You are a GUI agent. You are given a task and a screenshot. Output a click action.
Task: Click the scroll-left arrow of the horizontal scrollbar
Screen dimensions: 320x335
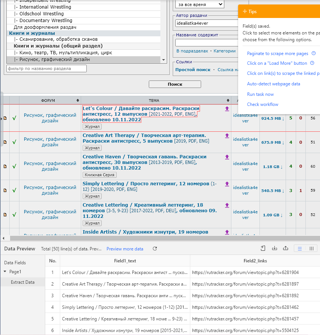pyautogui.click(x=3, y=238)
